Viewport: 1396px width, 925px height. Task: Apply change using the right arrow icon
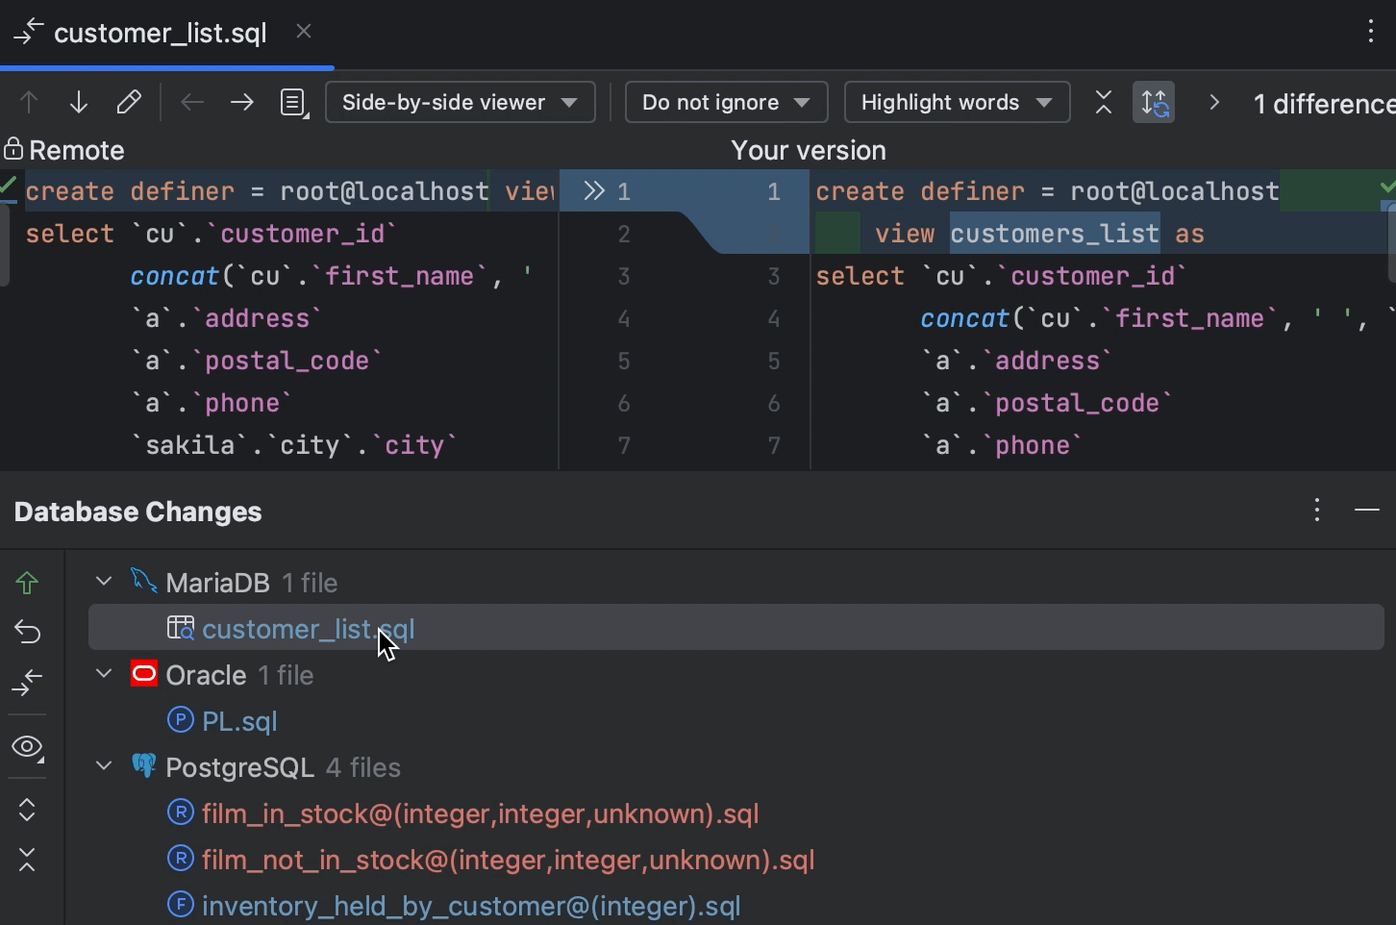coord(241,101)
